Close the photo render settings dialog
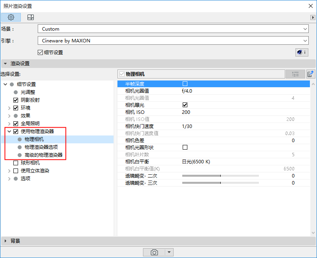This screenshot has height=258, width=317. [311, 6]
